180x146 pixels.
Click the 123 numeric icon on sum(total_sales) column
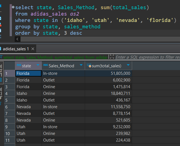[x=89, y=65]
